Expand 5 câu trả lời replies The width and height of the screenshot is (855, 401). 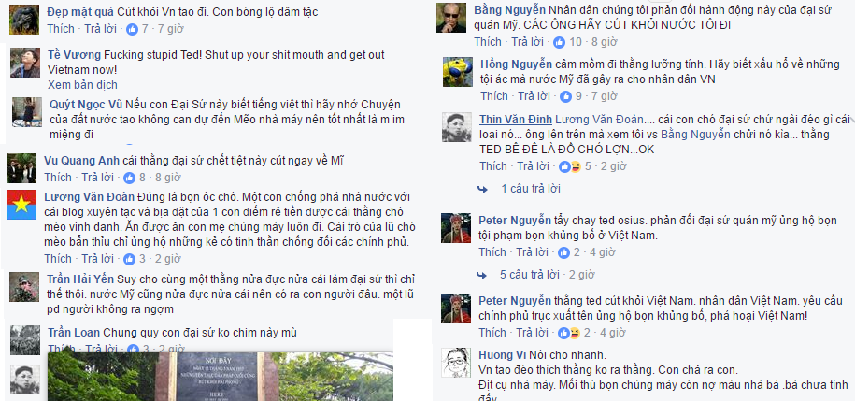531,275
